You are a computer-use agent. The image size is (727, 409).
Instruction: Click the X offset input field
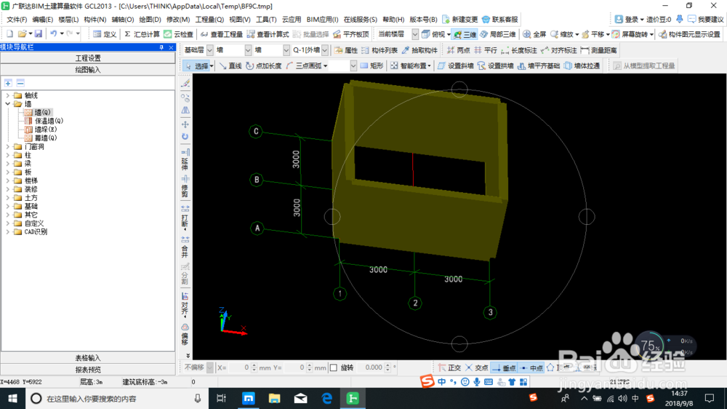pyautogui.click(x=239, y=368)
